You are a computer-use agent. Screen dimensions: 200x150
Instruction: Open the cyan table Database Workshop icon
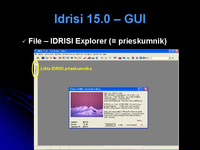pyautogui.click(x=141, y=58)
